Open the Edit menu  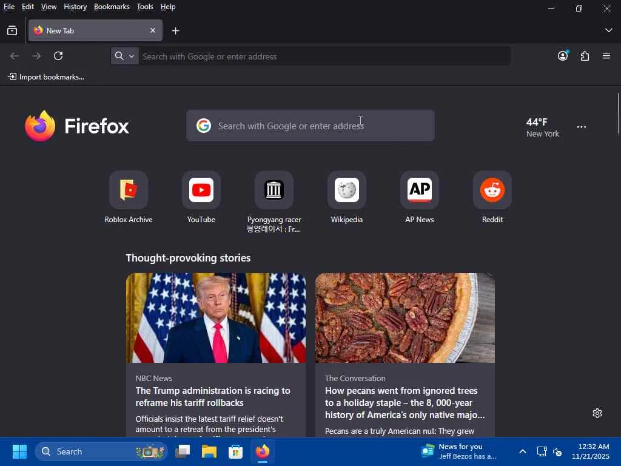pyautogui.click(x=28, y=7)
